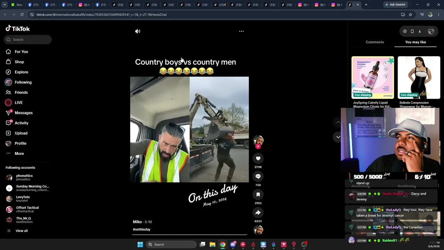Expand the tab search dropdown
444x250 pixels.
click(x=5, y=5)
